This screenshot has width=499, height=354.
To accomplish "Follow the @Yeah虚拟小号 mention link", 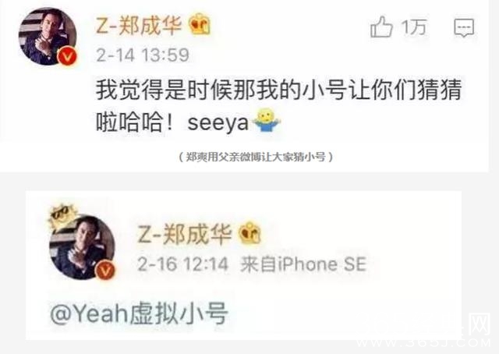I will [x=139, y=314].
